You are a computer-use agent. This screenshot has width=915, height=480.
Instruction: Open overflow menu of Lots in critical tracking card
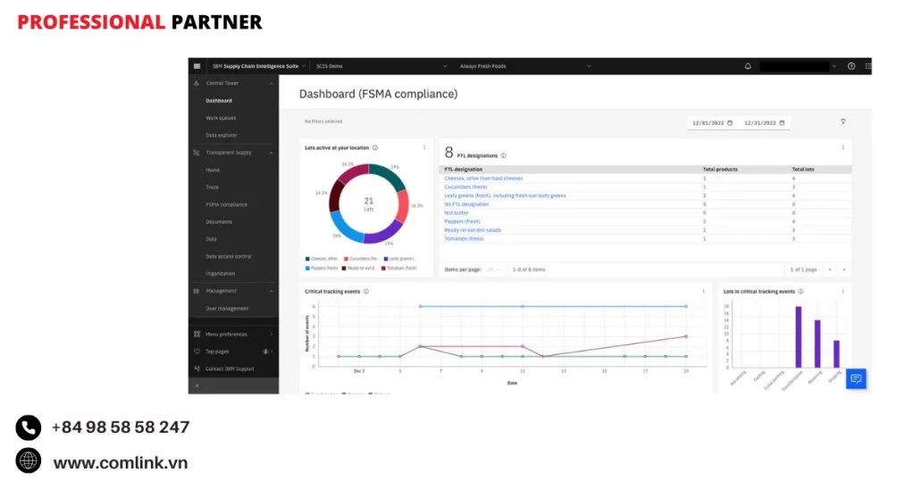coord(844,291)
